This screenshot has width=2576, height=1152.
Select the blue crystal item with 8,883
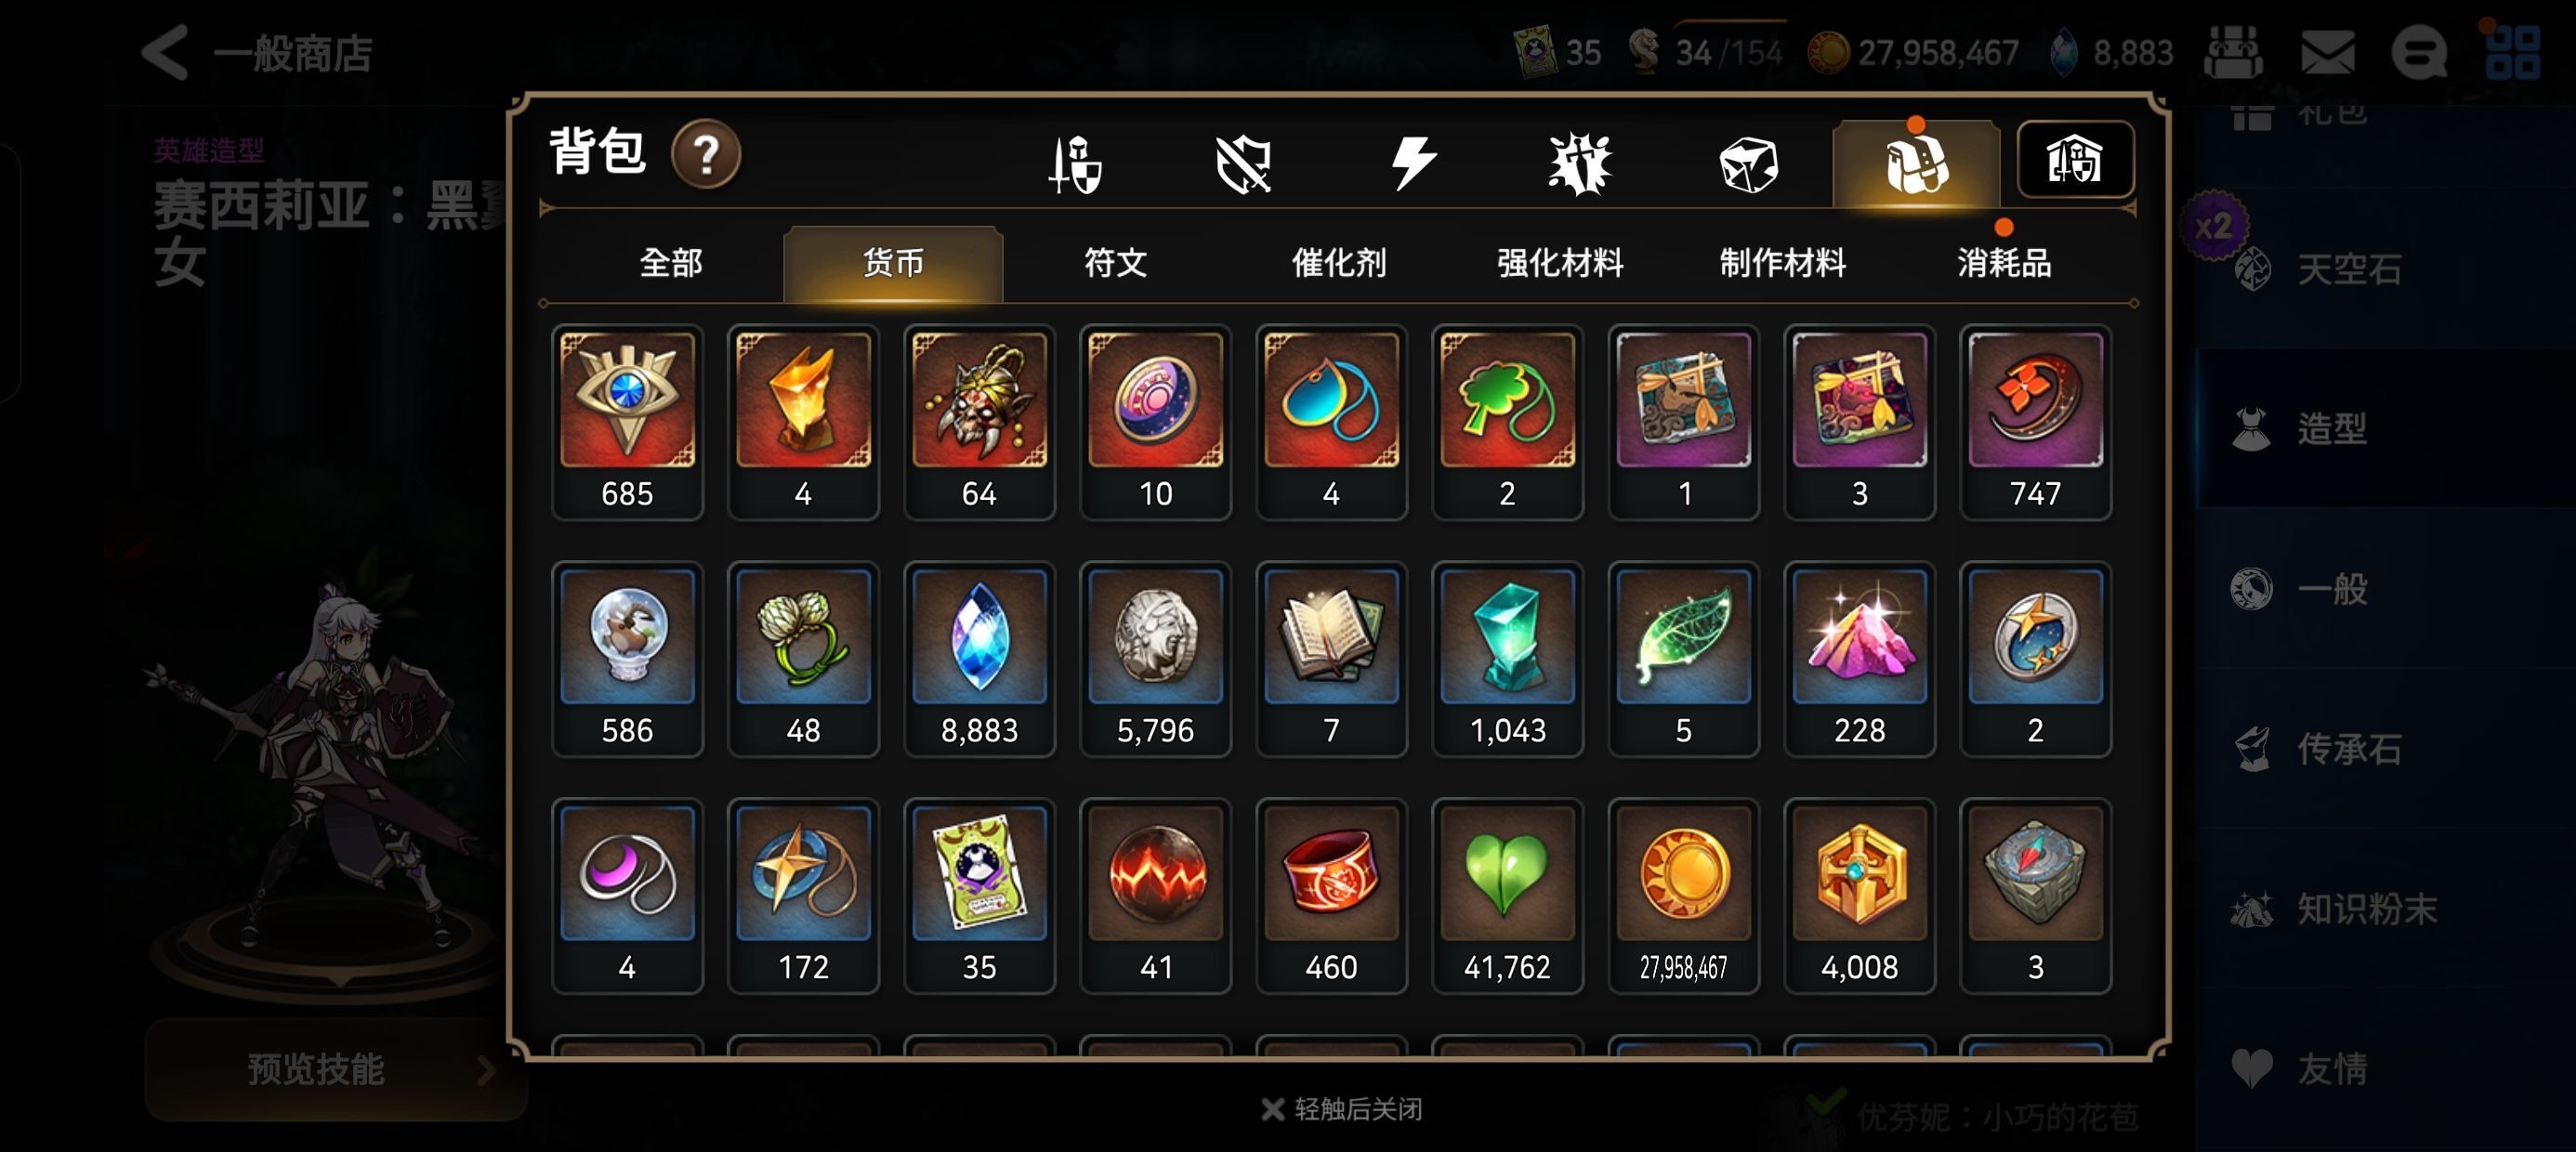coord(979,659)
